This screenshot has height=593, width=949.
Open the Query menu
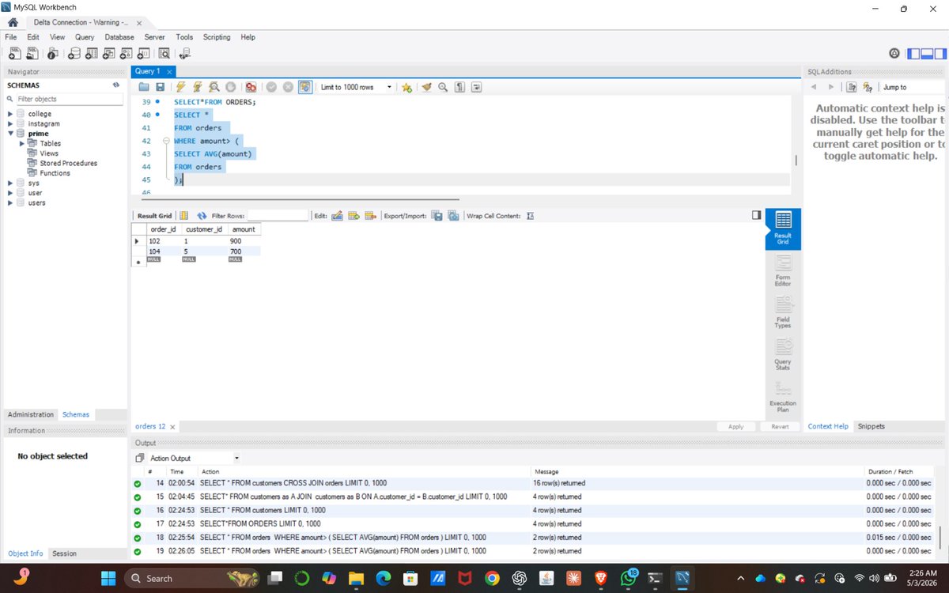85,37
